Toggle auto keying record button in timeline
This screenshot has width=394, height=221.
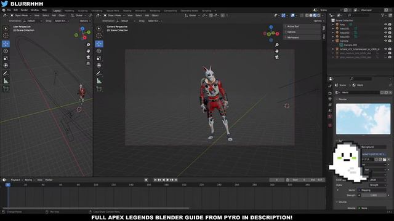146,180
